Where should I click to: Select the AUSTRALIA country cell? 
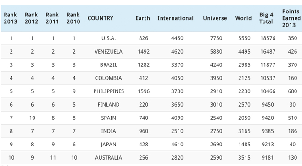pos(109,158)
